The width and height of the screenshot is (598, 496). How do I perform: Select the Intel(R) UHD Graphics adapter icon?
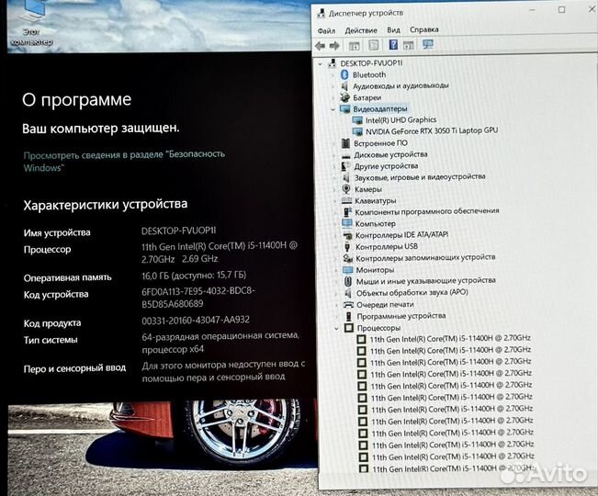tap(357, 120)
